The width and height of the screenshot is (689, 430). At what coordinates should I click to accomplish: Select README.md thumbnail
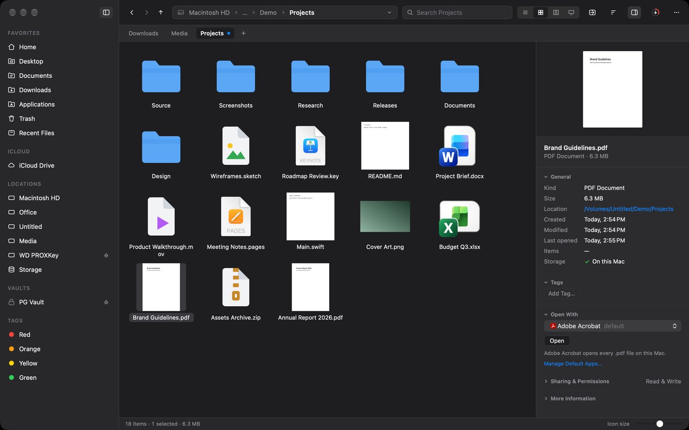(385, 145)
